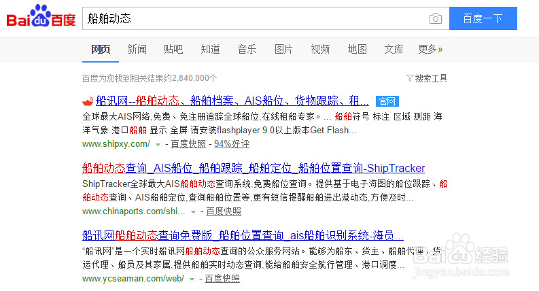Open the 船讯网--船舶动态 result title
Screen dimensions: 539x291
(232, 101)
